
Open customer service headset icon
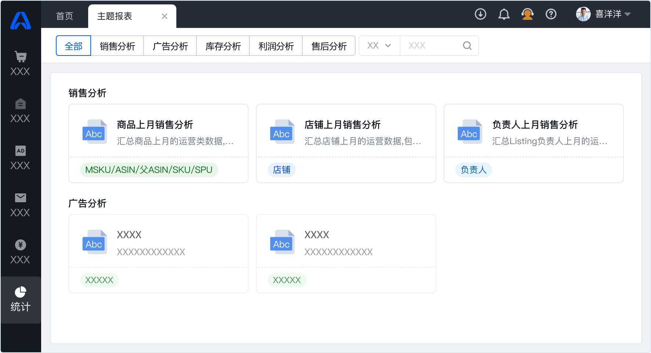click(x=527, y=14)
